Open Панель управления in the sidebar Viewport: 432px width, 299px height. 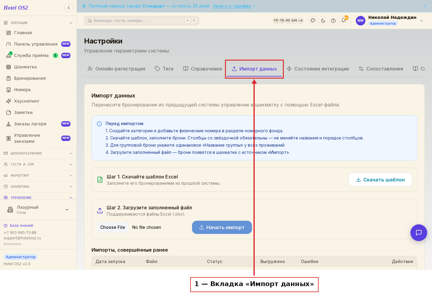[38, 44]
